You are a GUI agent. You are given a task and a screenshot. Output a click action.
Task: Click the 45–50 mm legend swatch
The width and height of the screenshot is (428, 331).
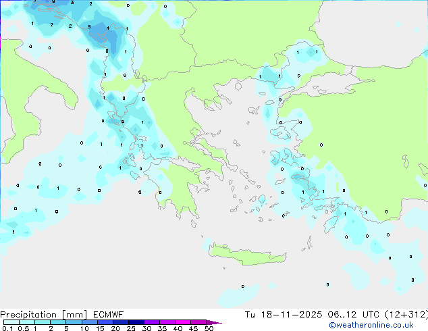coord(198,322)
